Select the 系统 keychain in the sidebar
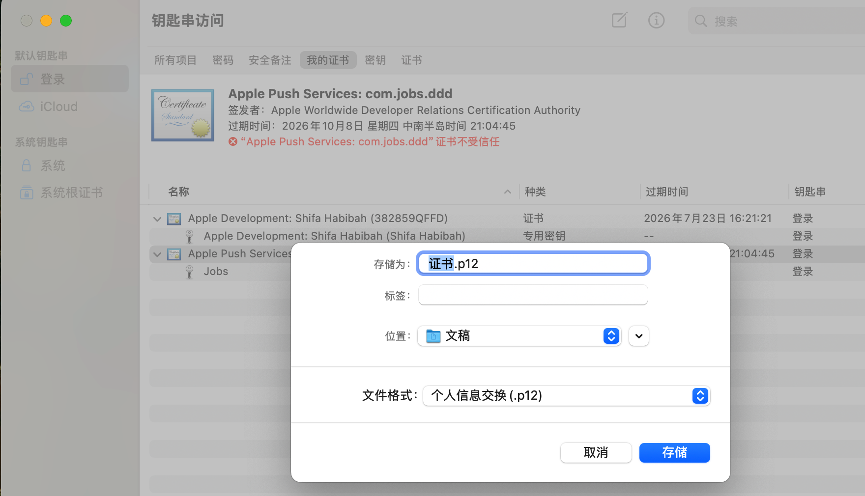 pos(70,165)
